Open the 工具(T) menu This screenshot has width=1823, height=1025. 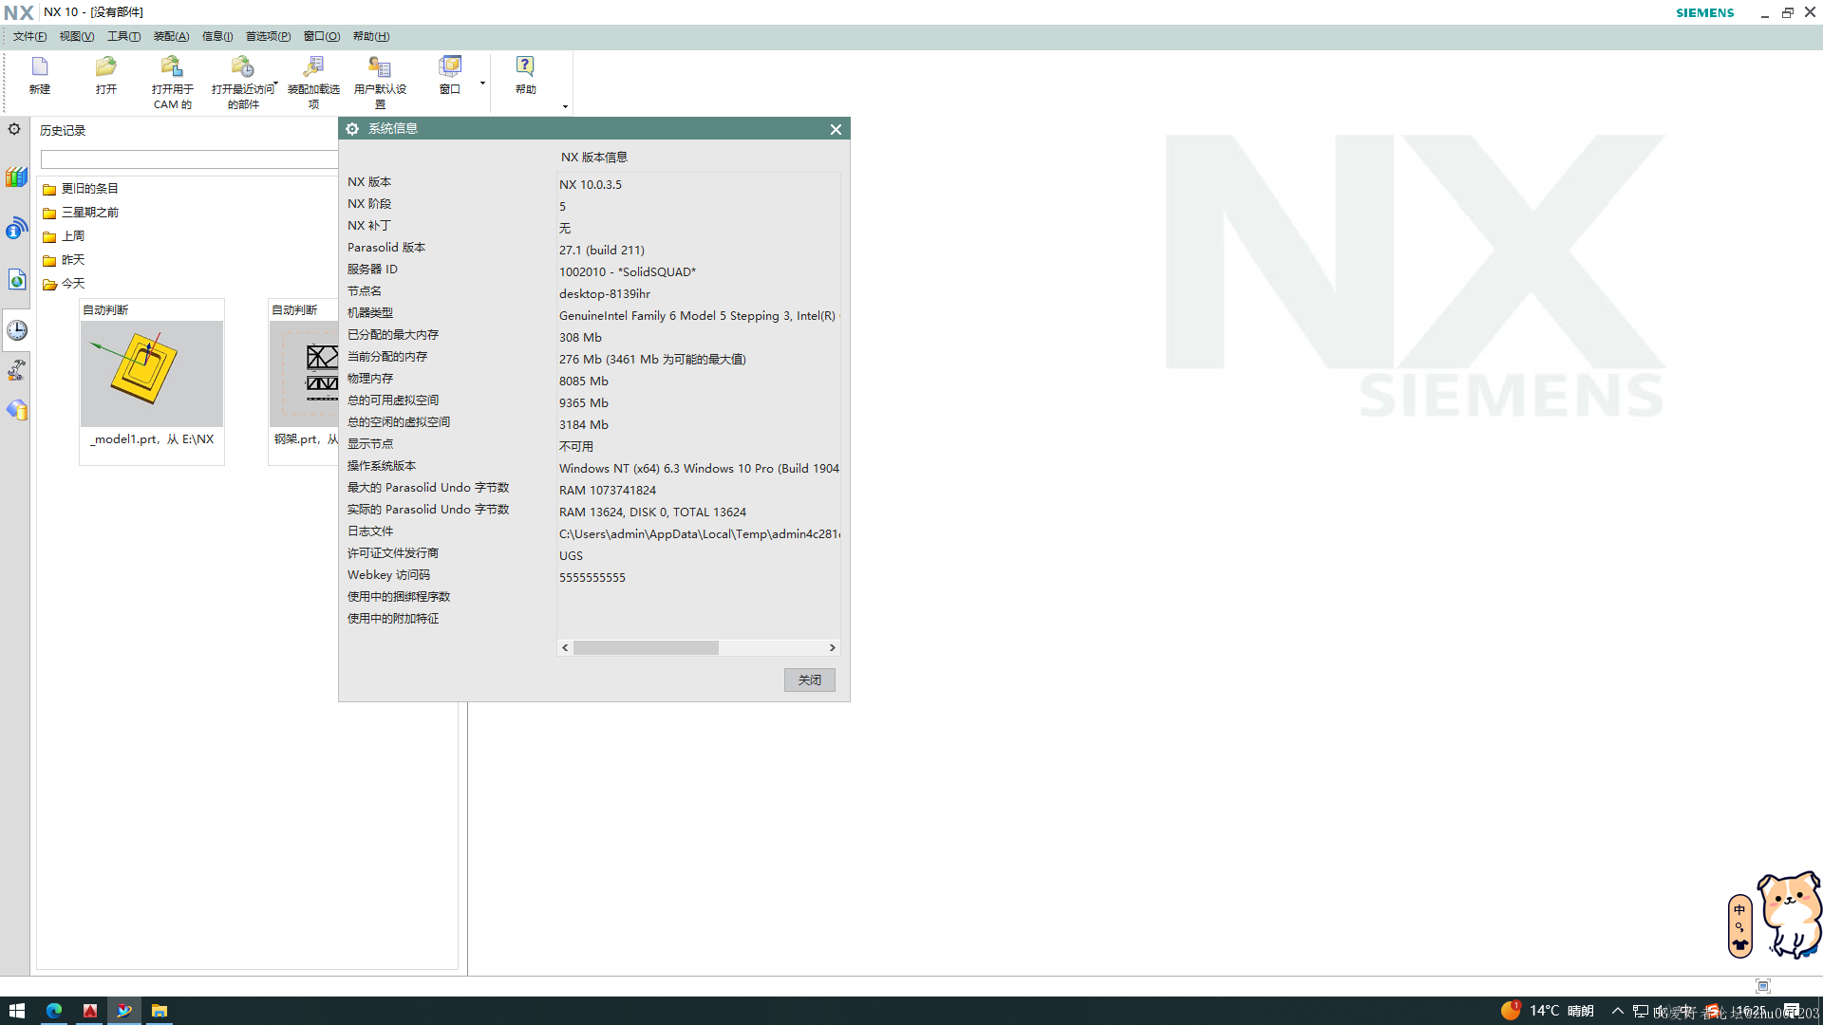(x=123, y=36)
